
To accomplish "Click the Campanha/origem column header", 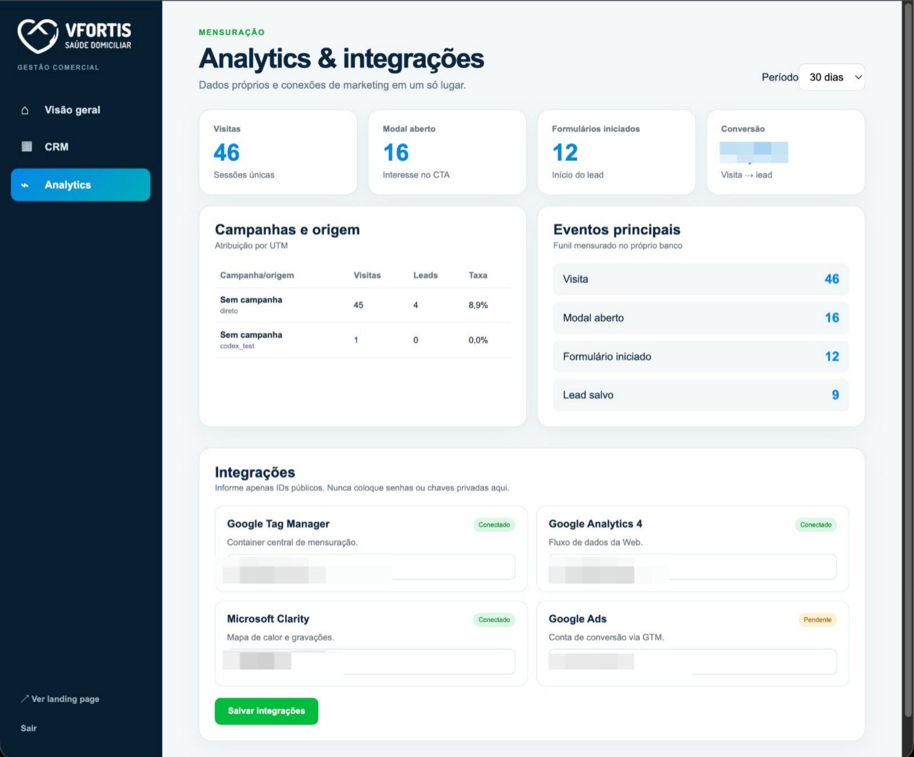I will coord(257,275).
